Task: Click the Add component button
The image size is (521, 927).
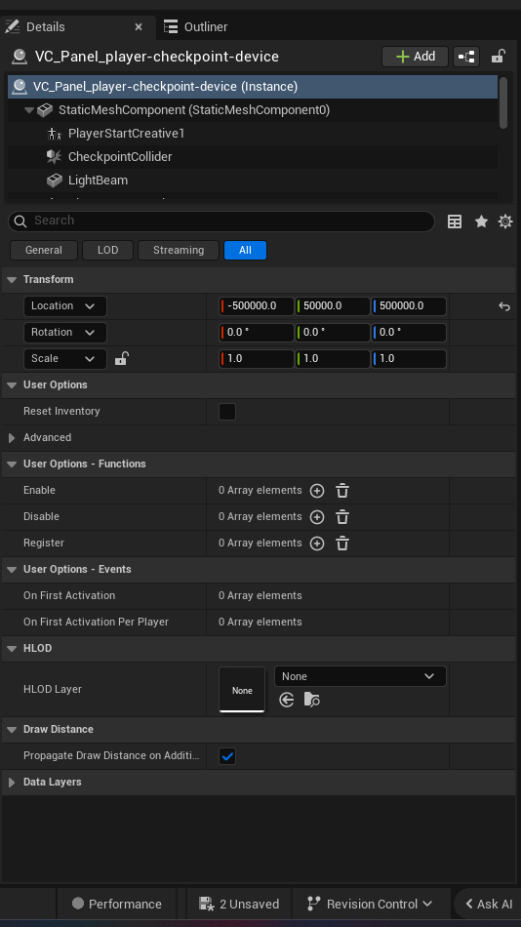Action: point(416,57)
